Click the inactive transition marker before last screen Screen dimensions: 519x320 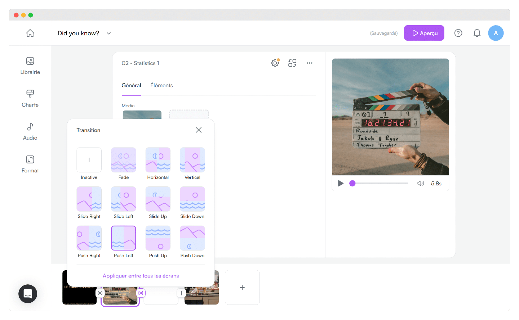[181, 293]
